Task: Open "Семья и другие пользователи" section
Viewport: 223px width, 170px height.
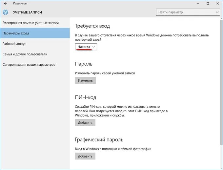Action: coord(35,54)
